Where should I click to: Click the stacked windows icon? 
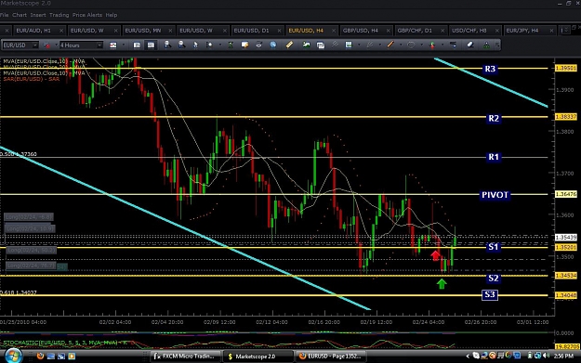321,45
